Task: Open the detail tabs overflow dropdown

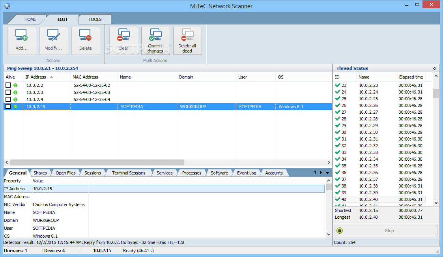Action: tap(327, 173)
